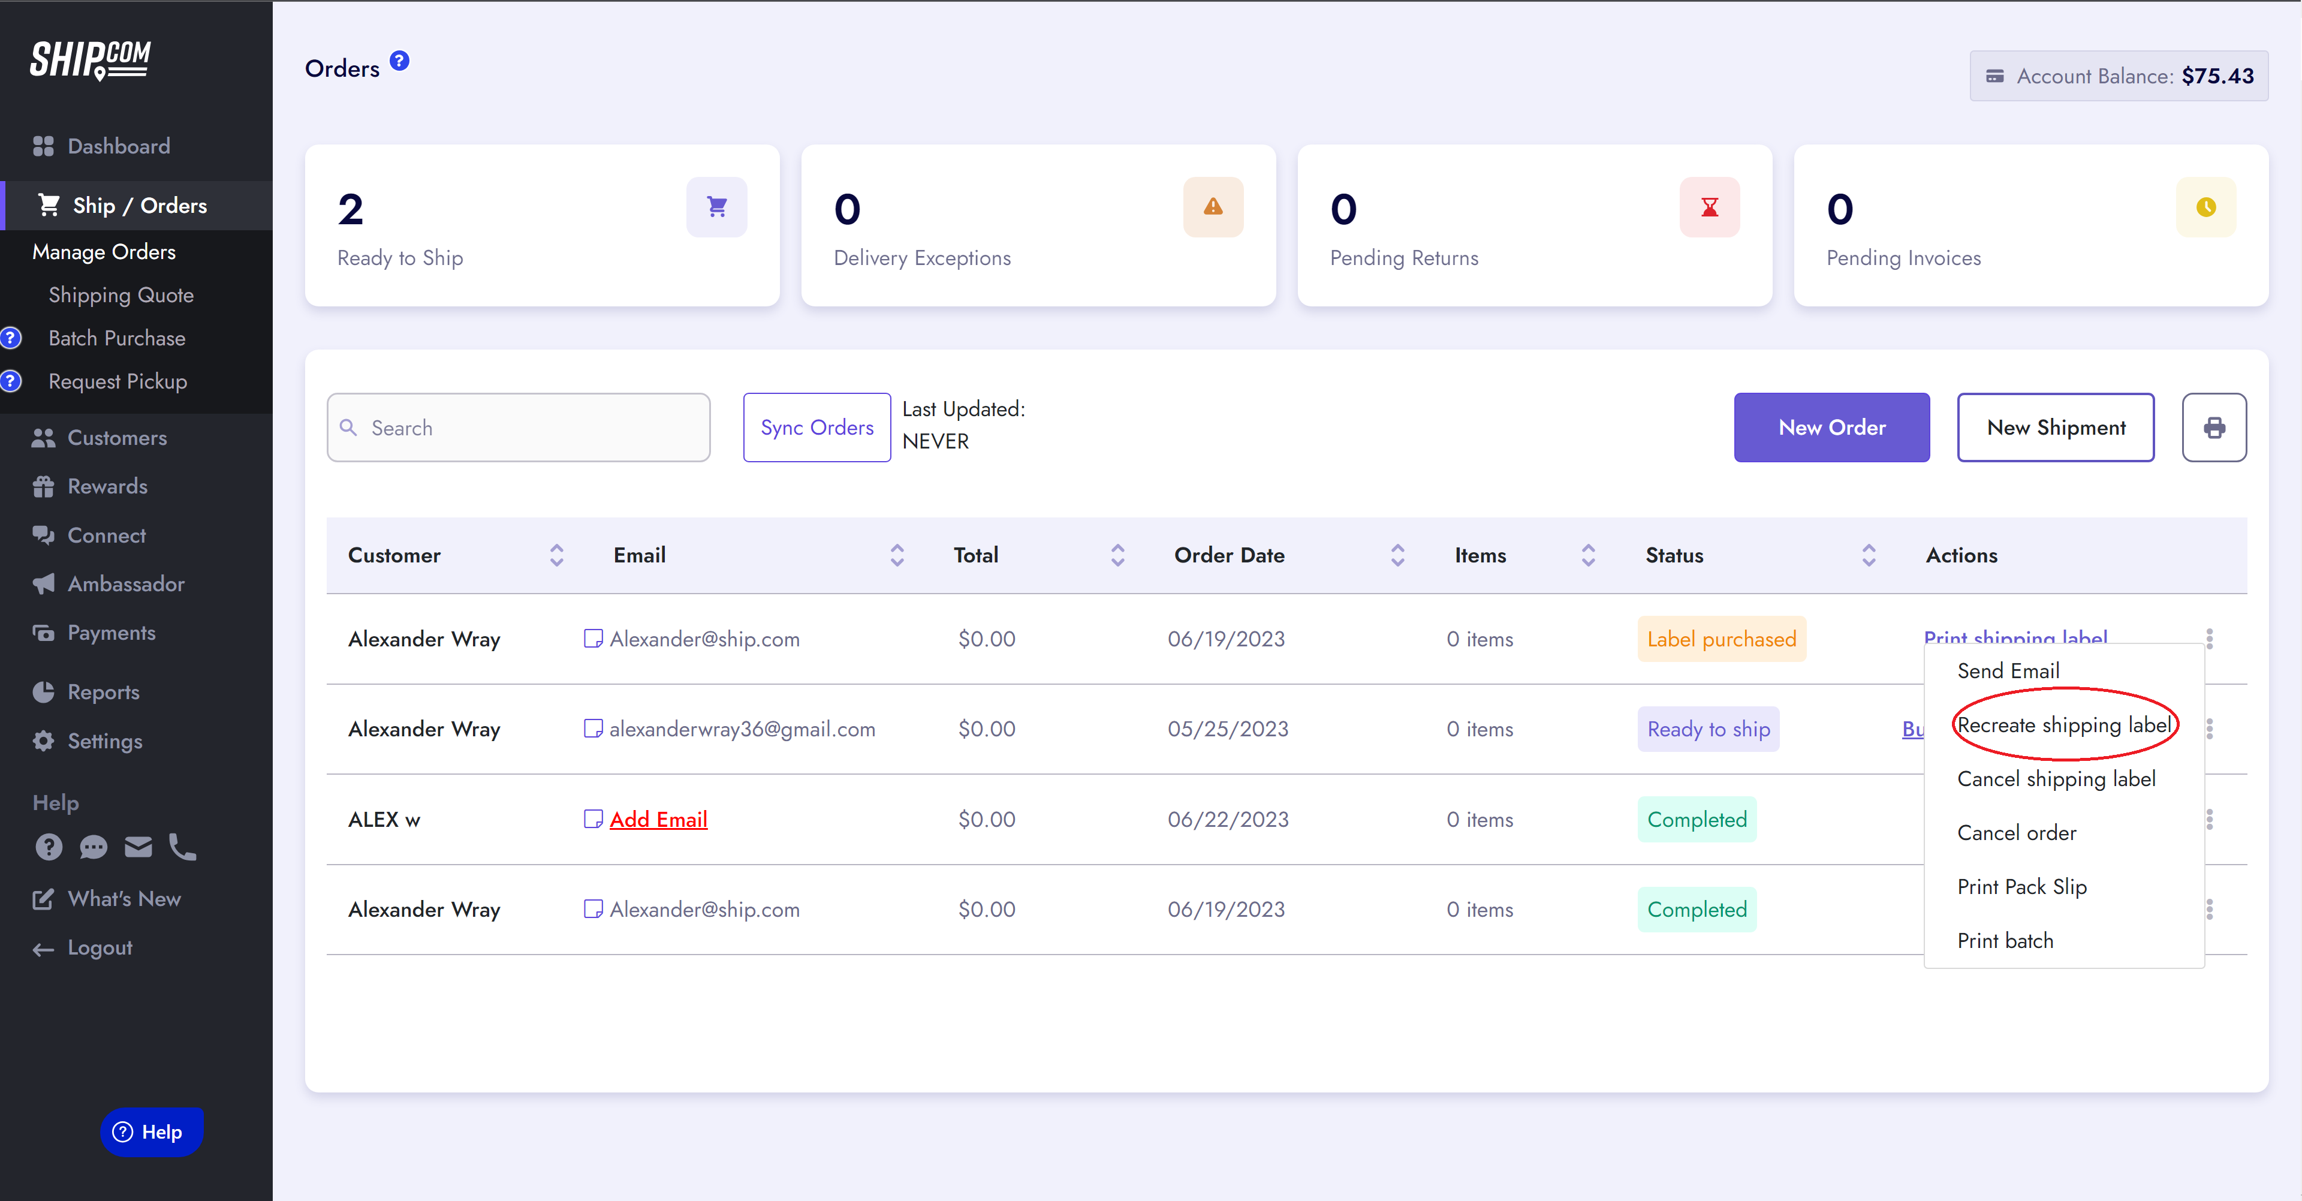Click the Orders help question-mark icon
The height and width of the screenshot is (1201, 2302).
[x=399, y=61]
